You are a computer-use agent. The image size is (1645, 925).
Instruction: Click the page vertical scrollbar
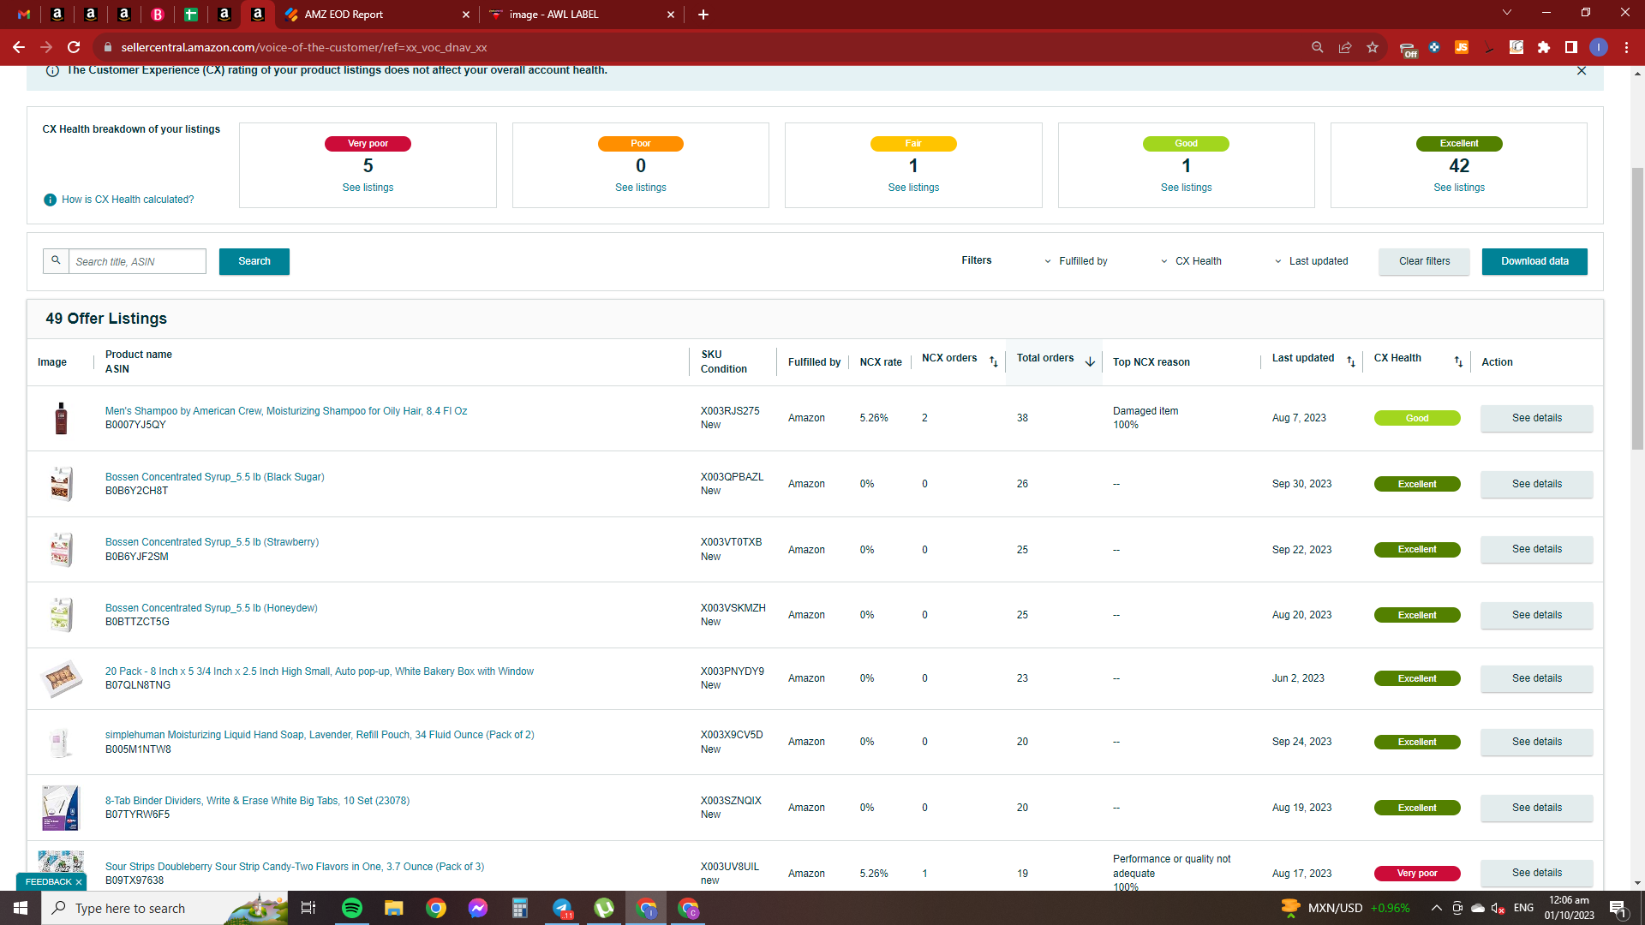1637,308
